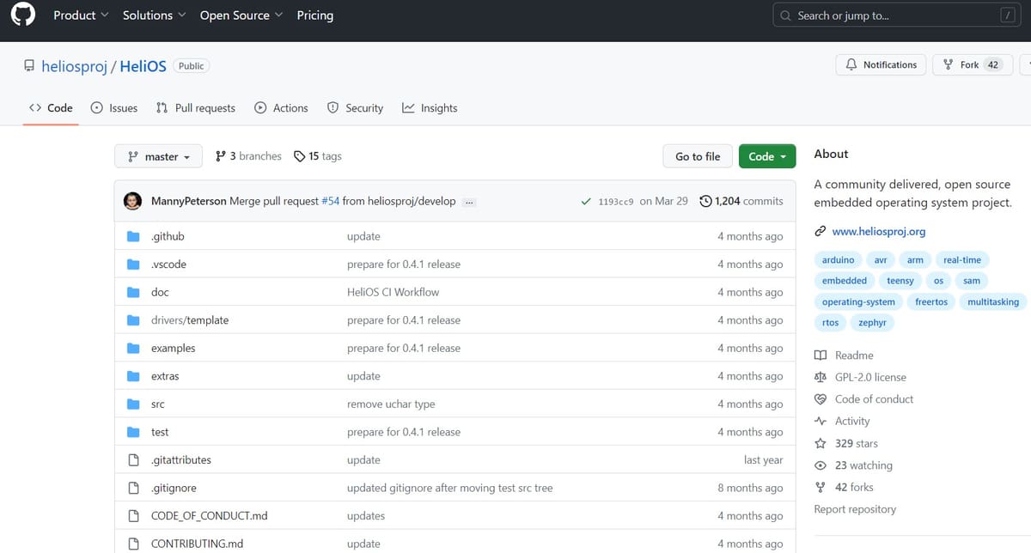Open the GPL-2.0 license link
Screen dimensions: 1031x553
coord(860,377)
